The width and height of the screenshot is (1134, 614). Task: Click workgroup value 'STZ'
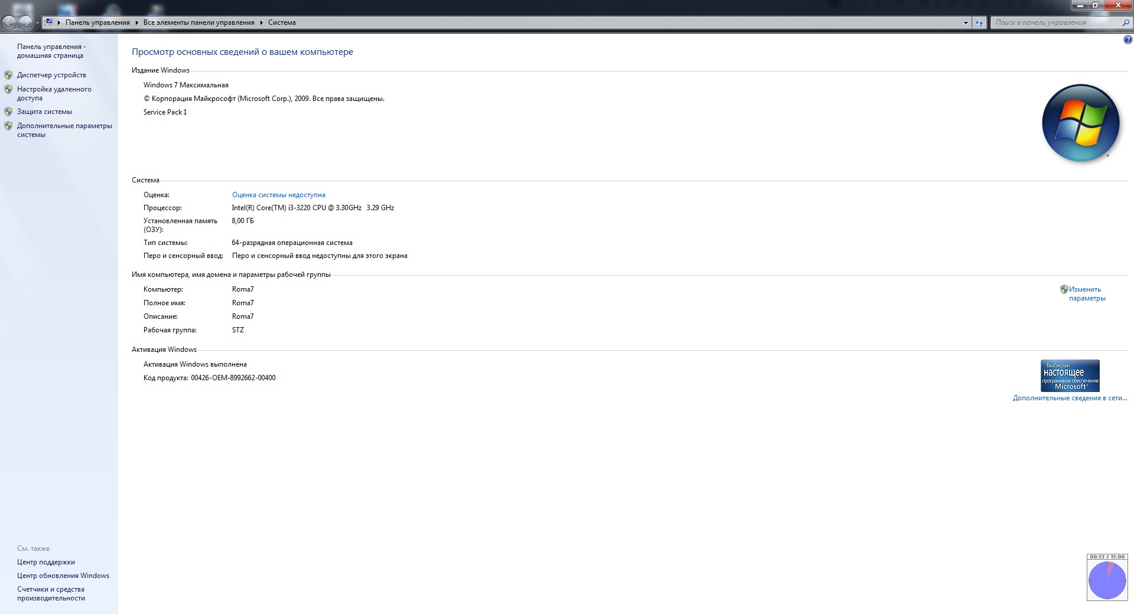[238, 330]
